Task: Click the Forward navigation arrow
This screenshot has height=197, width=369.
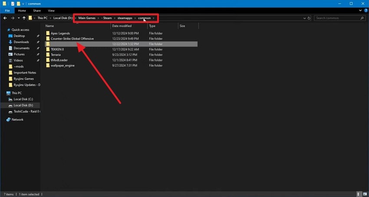Action: (x=13, y=18)
